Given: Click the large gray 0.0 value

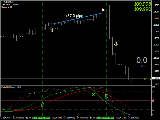Looking at the screenshot, I should coord(142,60).
